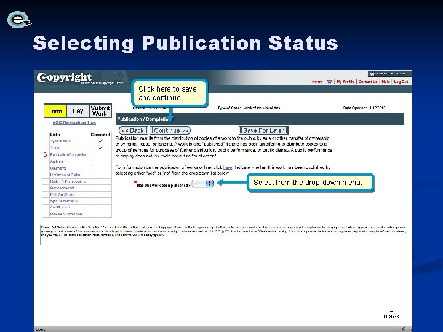Open Titles in sidebar links
This screenshot has width=443, height=332.
tap(55, 148)
